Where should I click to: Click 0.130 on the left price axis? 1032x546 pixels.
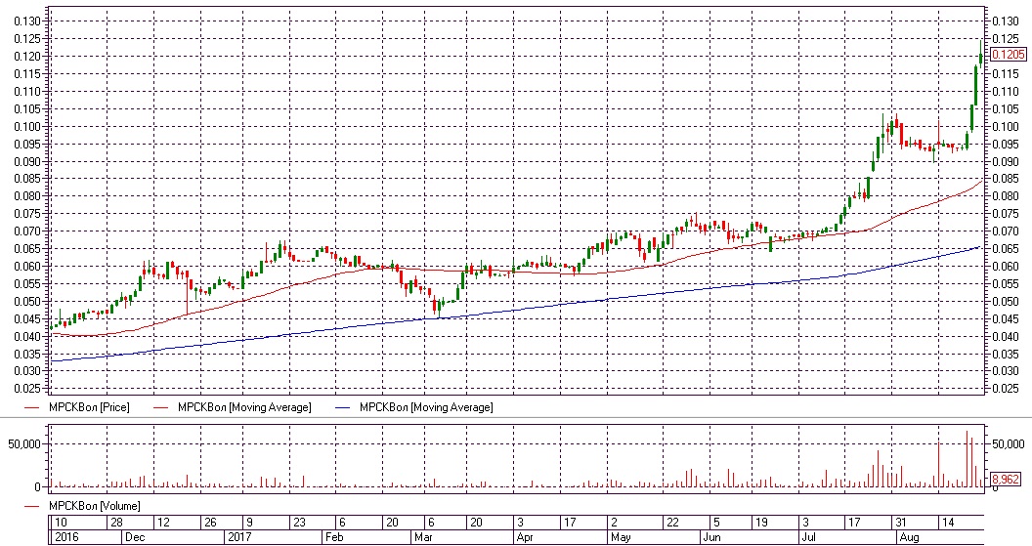27,21
